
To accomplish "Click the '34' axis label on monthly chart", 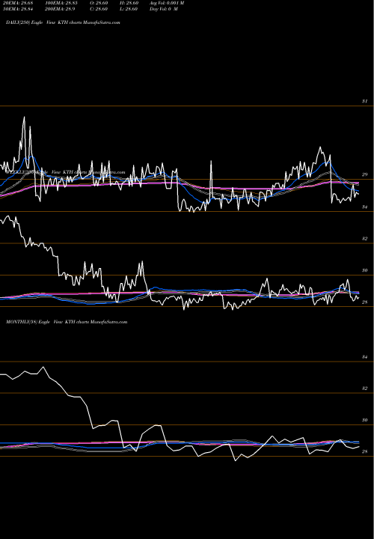I will tap(364, 357).
